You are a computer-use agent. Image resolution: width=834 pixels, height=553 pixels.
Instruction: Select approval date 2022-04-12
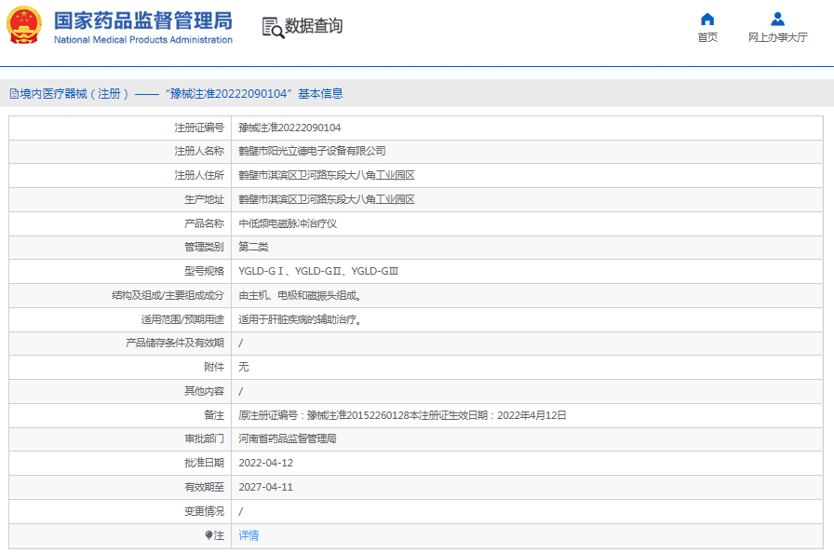266,463
